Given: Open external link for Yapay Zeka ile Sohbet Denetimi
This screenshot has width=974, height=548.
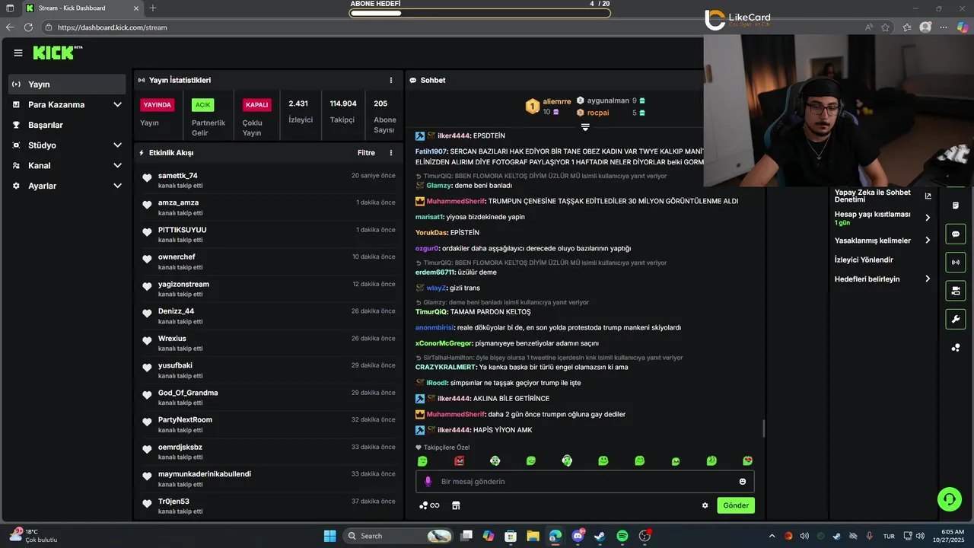Looking at the screenshot, I should point(928,196).
